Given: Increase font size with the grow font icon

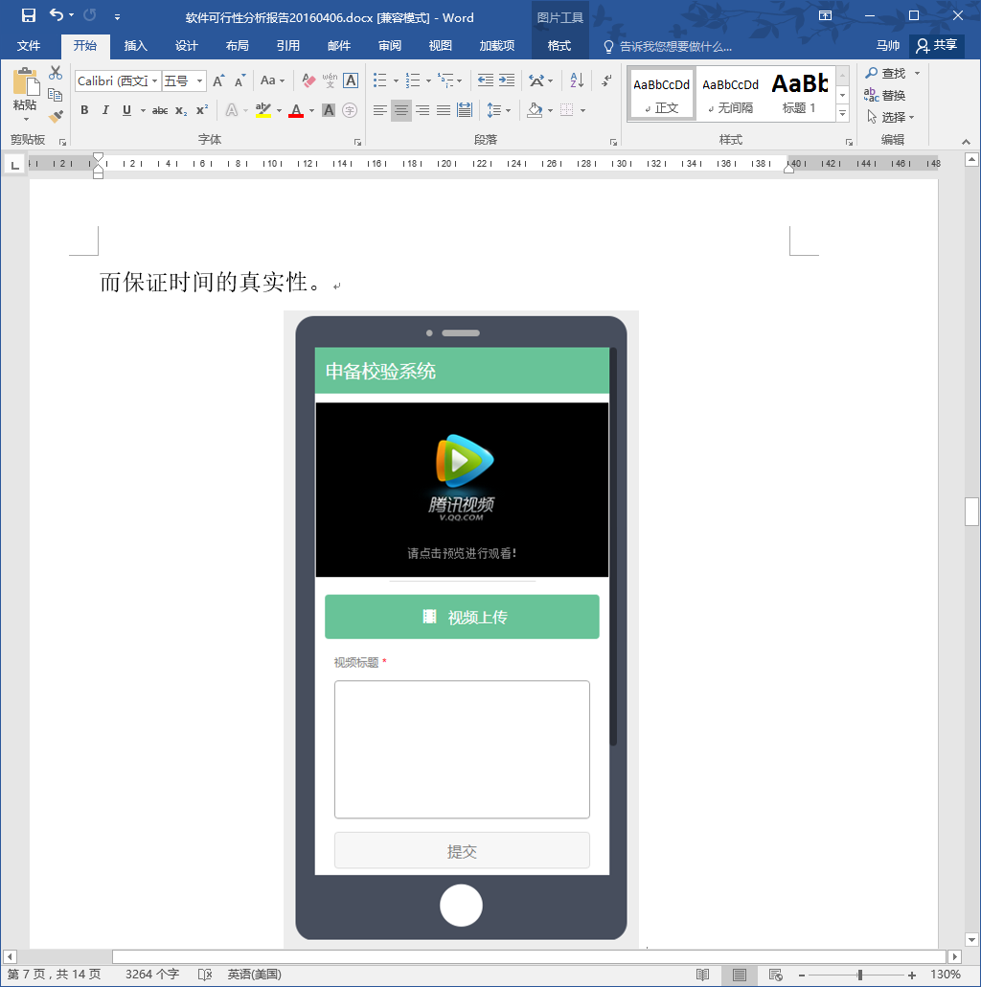Looking at the screenshot, I should pyautogui.click(x=218, y=80).
